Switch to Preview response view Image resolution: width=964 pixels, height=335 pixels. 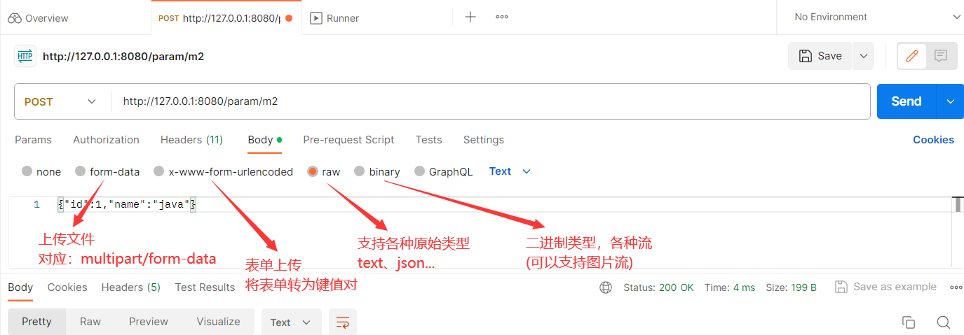click(149, 322)
